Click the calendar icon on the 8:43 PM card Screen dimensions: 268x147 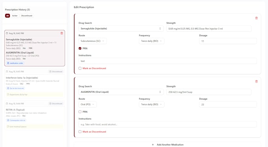coord(7,72)
